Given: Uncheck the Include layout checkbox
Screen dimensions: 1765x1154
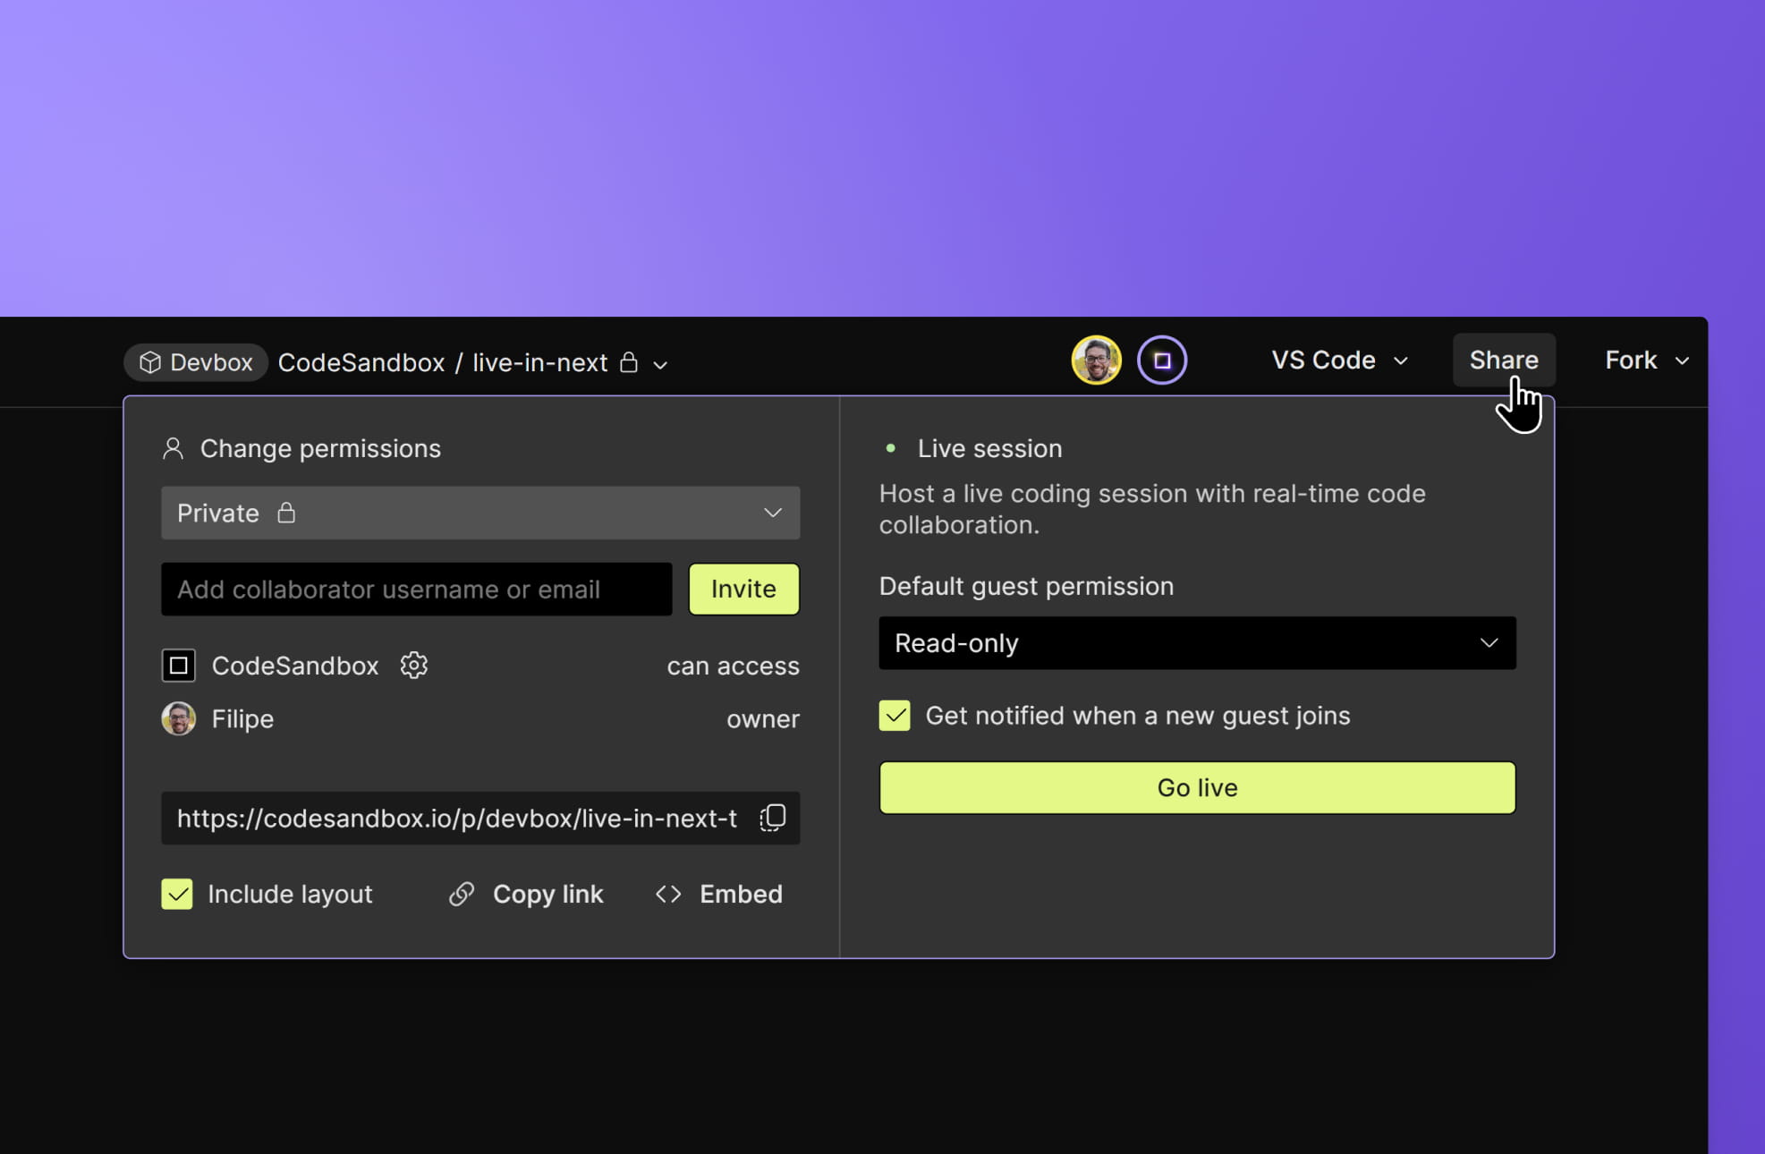Looking at the screenshot, I should tap(177, 894).
